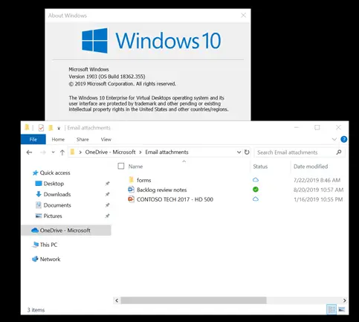
Task: Sort by the Status column header
Action: point(260,167)
